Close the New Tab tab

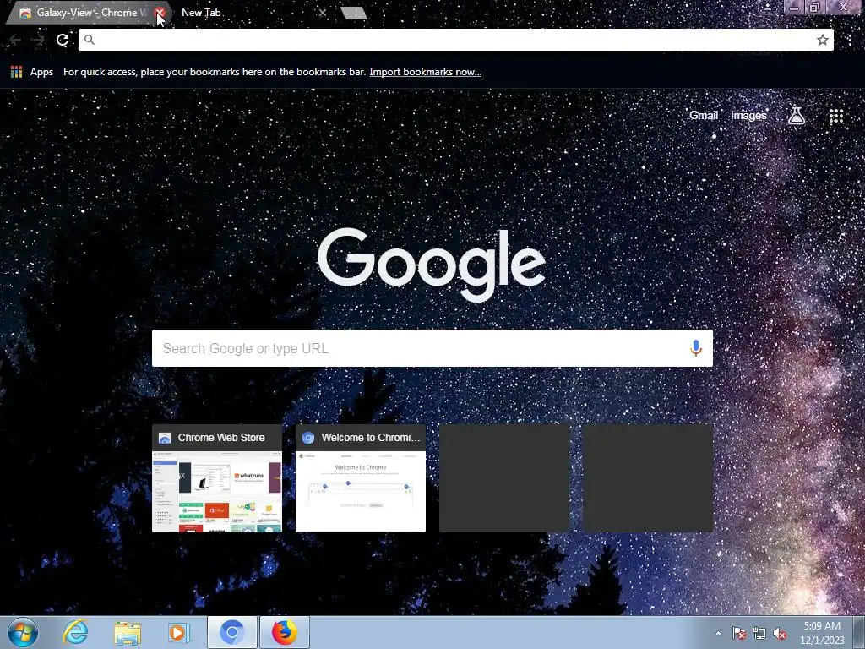[322, 13]
